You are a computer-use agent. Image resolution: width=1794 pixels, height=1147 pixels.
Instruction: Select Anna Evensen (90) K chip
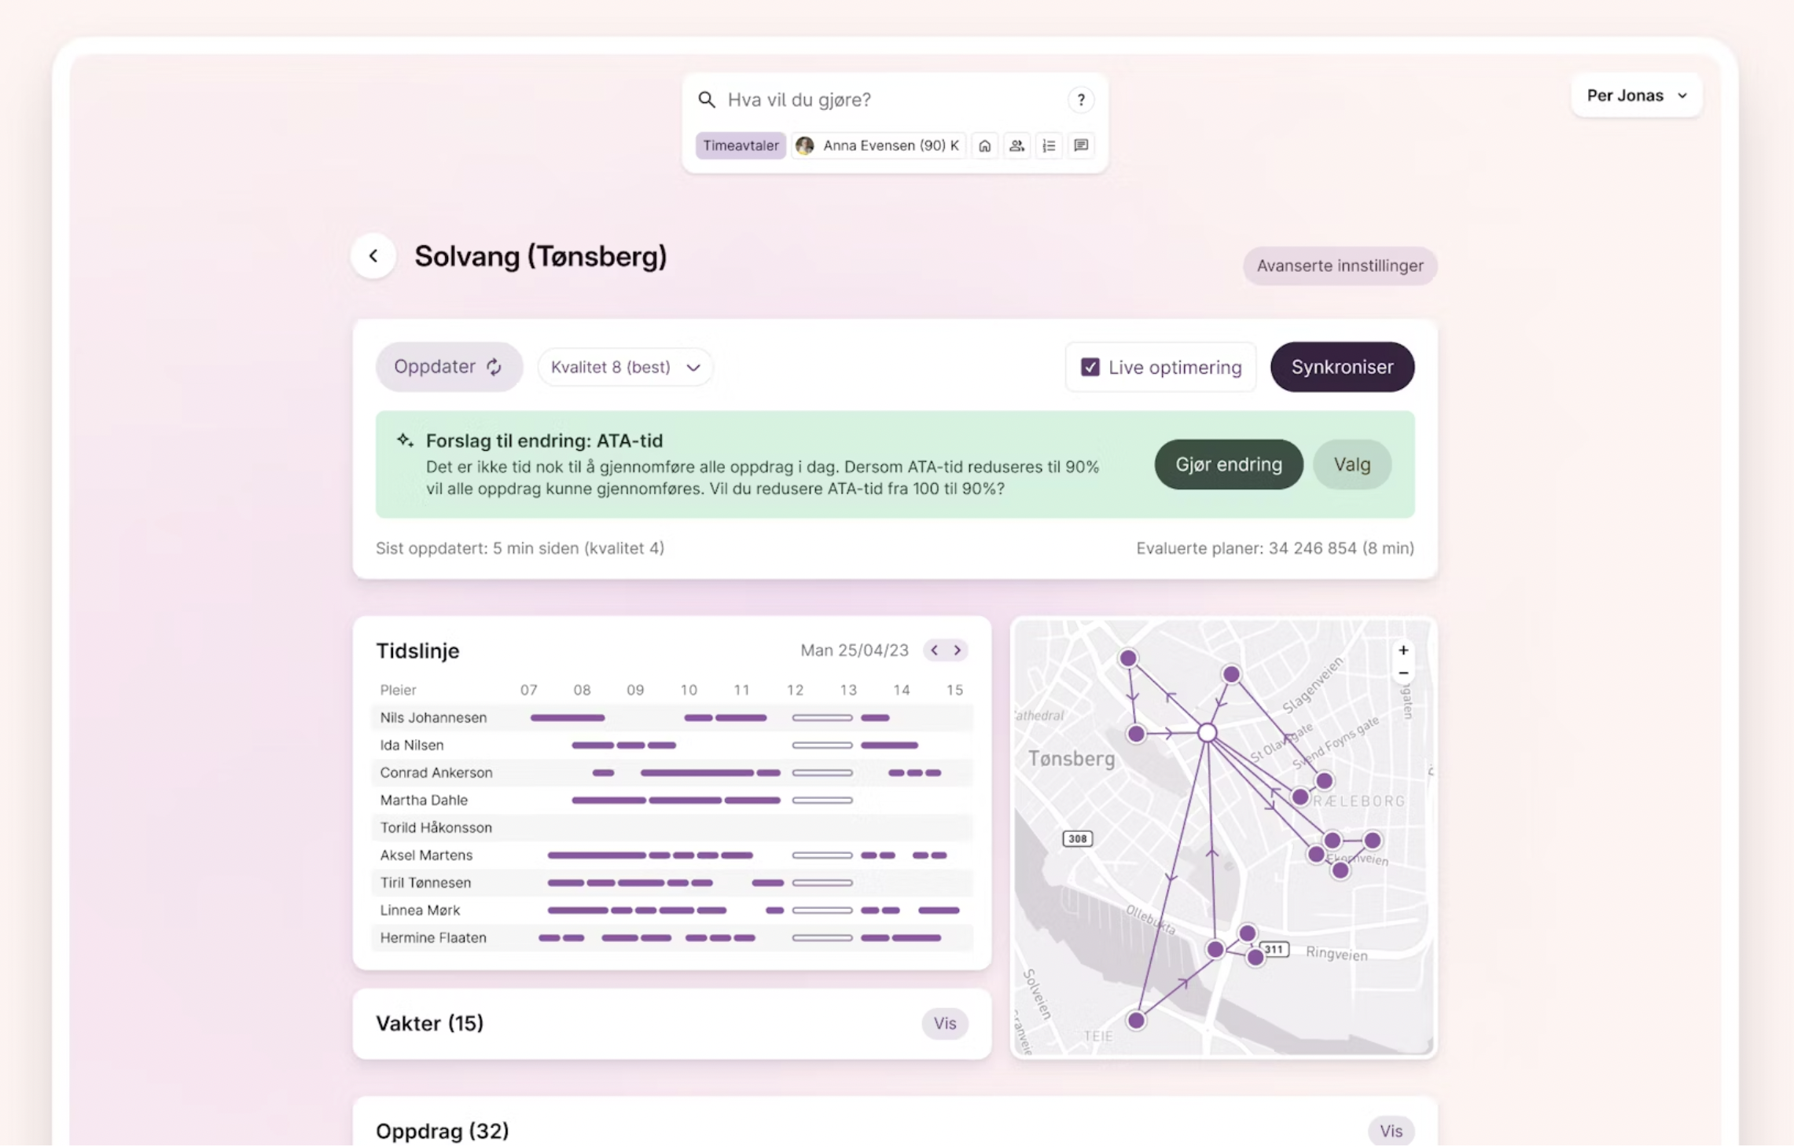point(878,146)
